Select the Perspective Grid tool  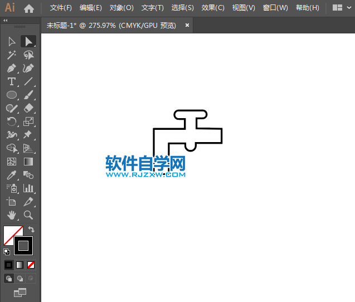[x=28, y=148]
